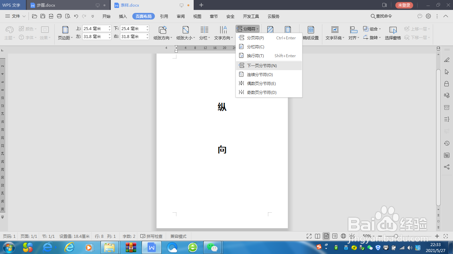Click the feedback smiley icon
Image resolution: width=453 pixels, height=254 pixels.
click(x=420, y=16)
